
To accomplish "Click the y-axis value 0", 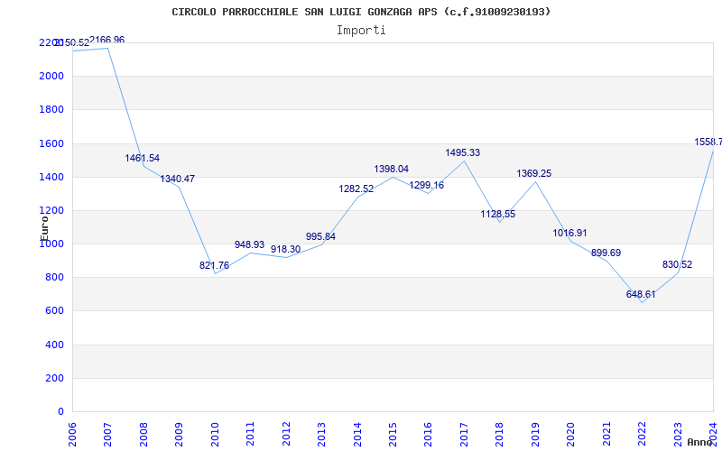I will (60, 412).
